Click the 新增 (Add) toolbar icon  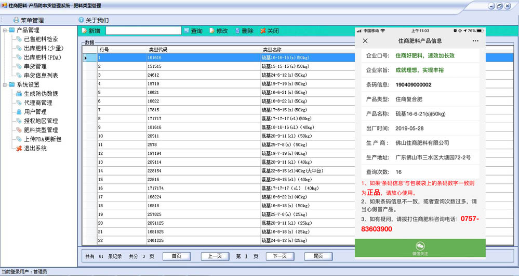click(85, 31)
